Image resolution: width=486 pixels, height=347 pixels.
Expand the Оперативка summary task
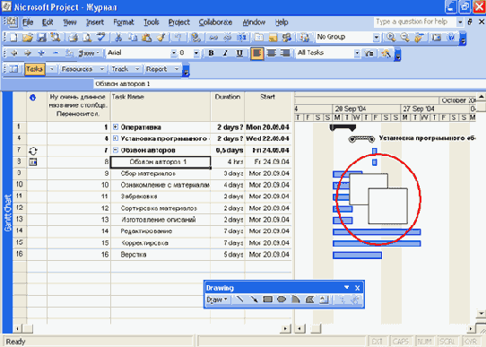116,127
